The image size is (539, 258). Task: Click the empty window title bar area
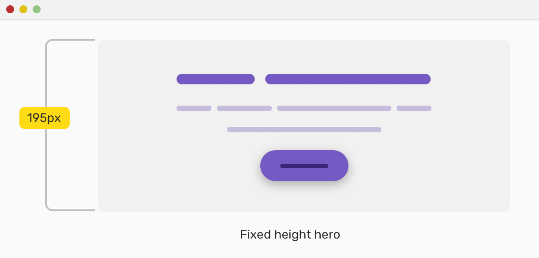point(265,9)
